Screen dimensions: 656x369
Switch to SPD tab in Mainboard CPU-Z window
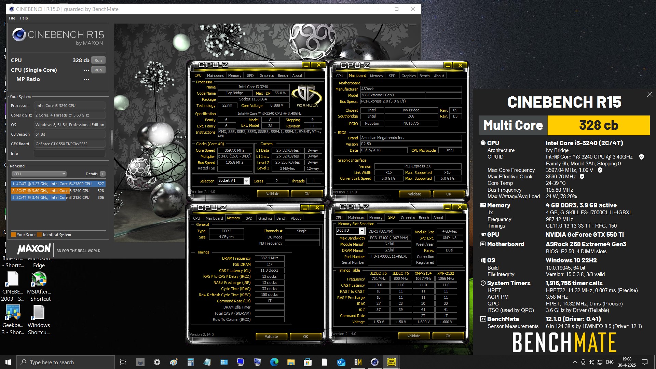392,76
